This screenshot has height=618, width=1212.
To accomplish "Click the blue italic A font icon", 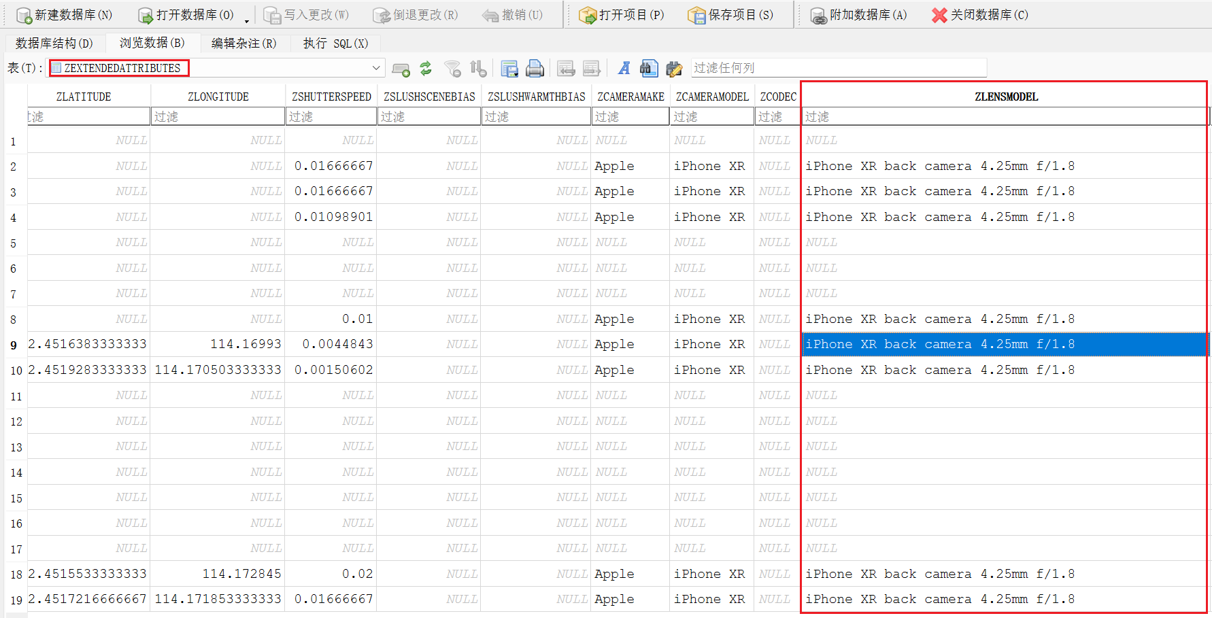I will (x=624, y=68).
